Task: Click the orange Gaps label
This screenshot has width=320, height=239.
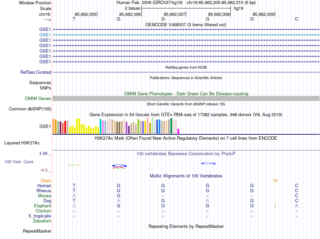Action: [46, 181]
